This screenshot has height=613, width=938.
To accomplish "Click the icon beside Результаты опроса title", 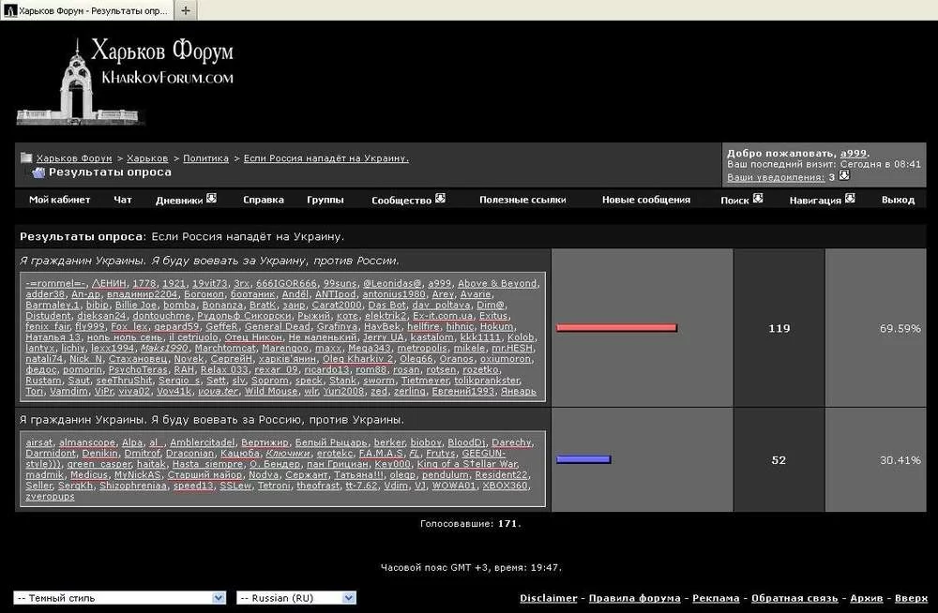I will [37, 172].
